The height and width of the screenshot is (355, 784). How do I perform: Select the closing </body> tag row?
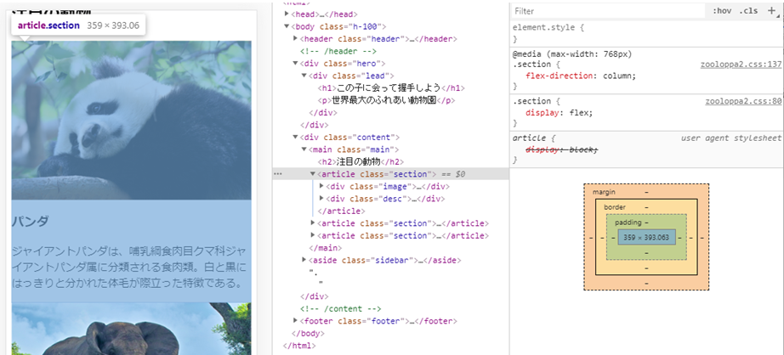[x=308, y=333]
